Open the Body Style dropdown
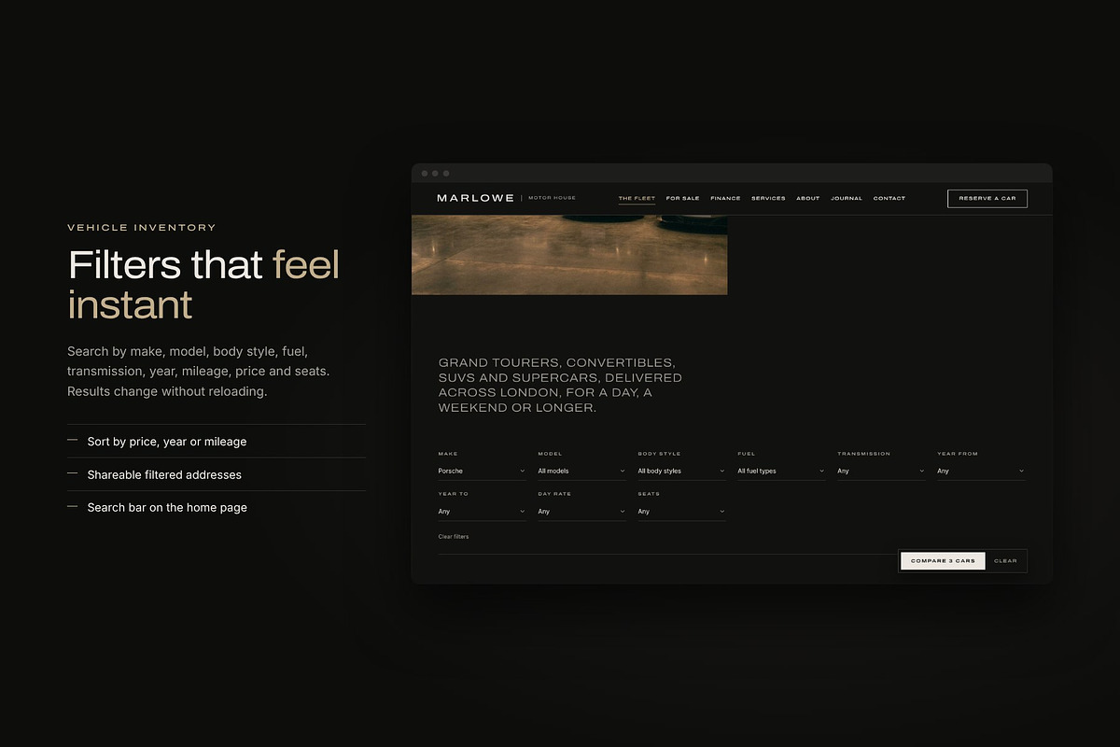Screen dimensions: 1120x747 (x=682, y=472)
